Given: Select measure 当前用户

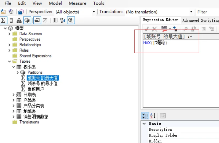Looking at the screenshot, I should pos(36,89).
